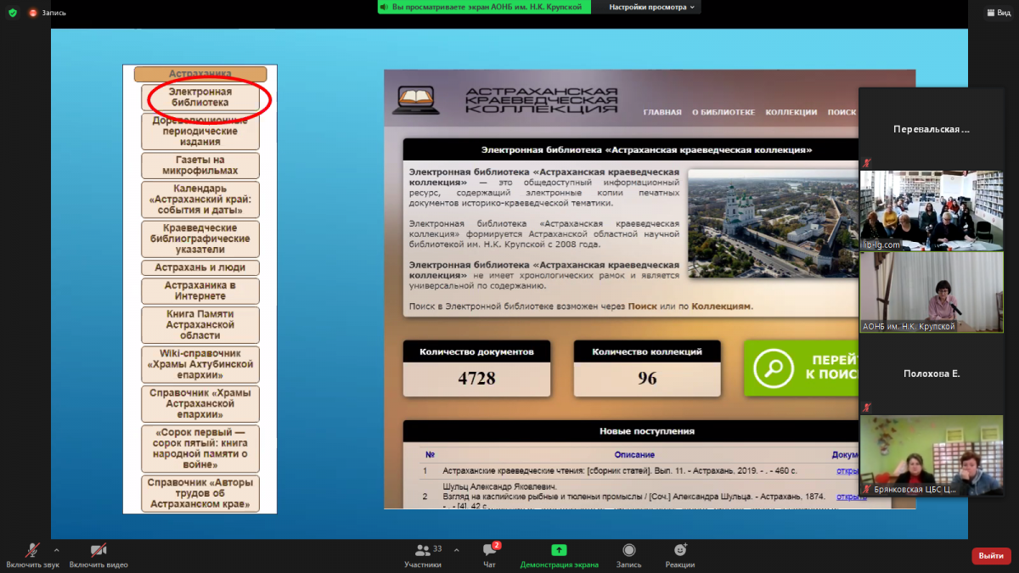Open the Чат panel
Screen dimensions: 1019x573
[489, 555]
